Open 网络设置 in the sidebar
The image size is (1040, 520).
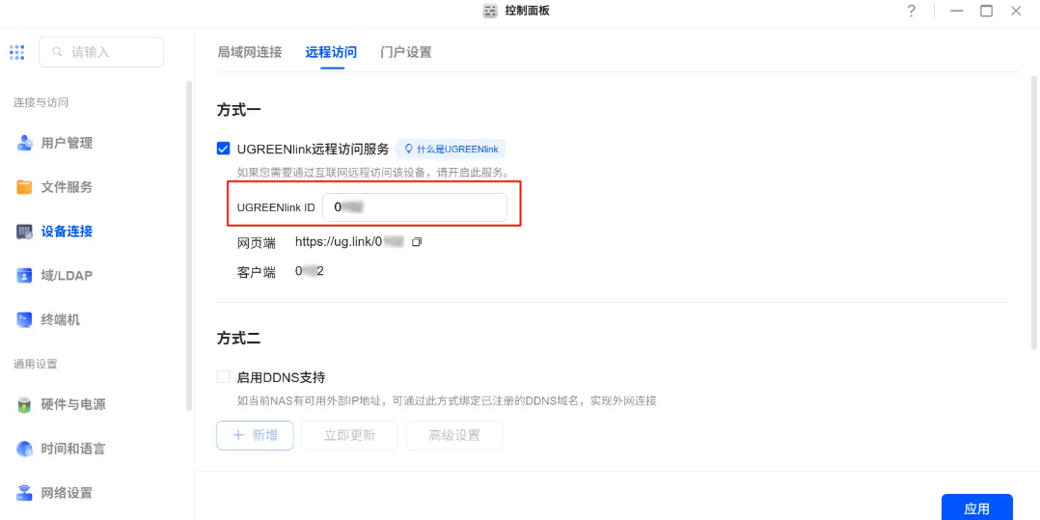click(66, 493)
